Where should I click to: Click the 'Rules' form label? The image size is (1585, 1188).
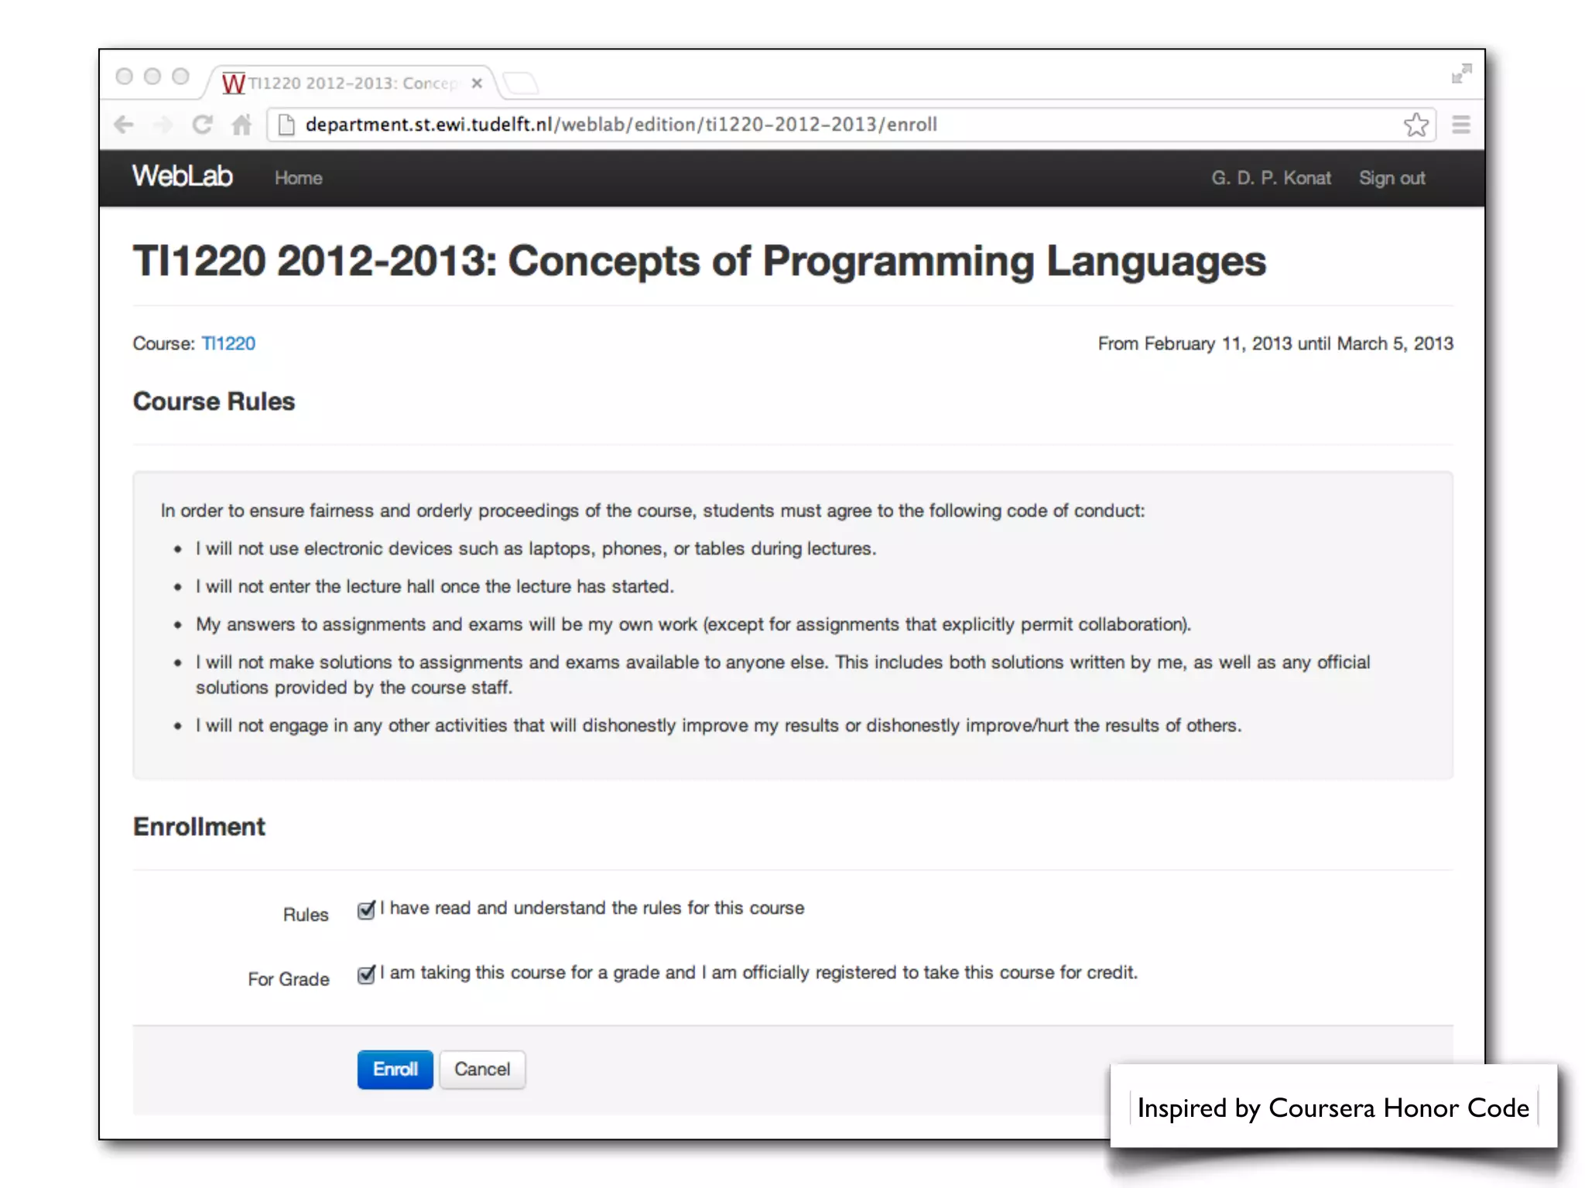click(x=306, y=915)
